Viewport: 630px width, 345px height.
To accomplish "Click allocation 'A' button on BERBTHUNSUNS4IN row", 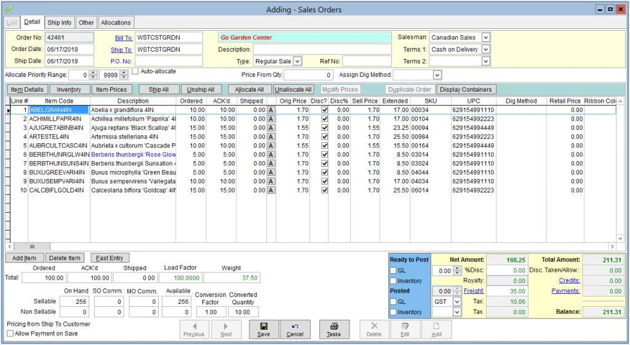I will 271,164.
